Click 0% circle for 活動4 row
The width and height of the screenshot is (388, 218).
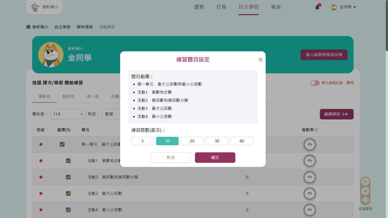[309, 210]
